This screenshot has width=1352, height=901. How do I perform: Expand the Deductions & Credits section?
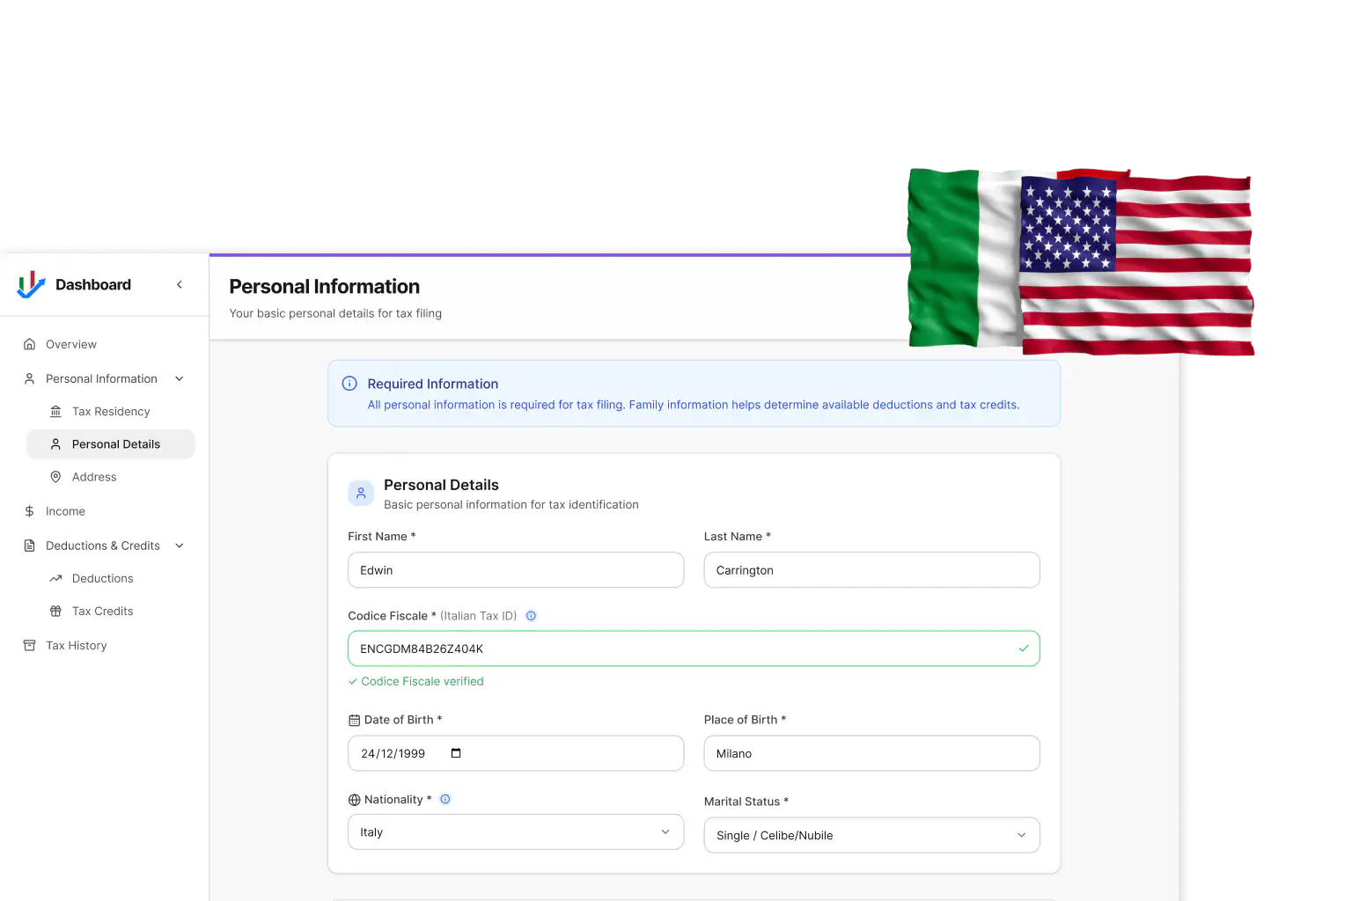click(x=180, y=546)
